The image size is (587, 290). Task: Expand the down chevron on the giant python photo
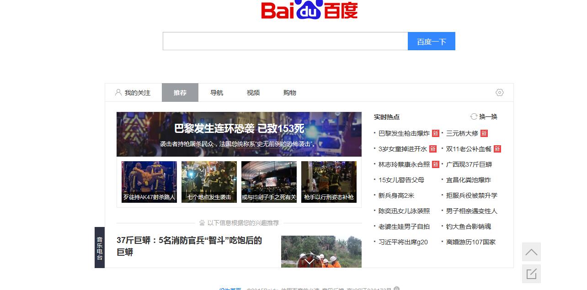pos(310,262)
